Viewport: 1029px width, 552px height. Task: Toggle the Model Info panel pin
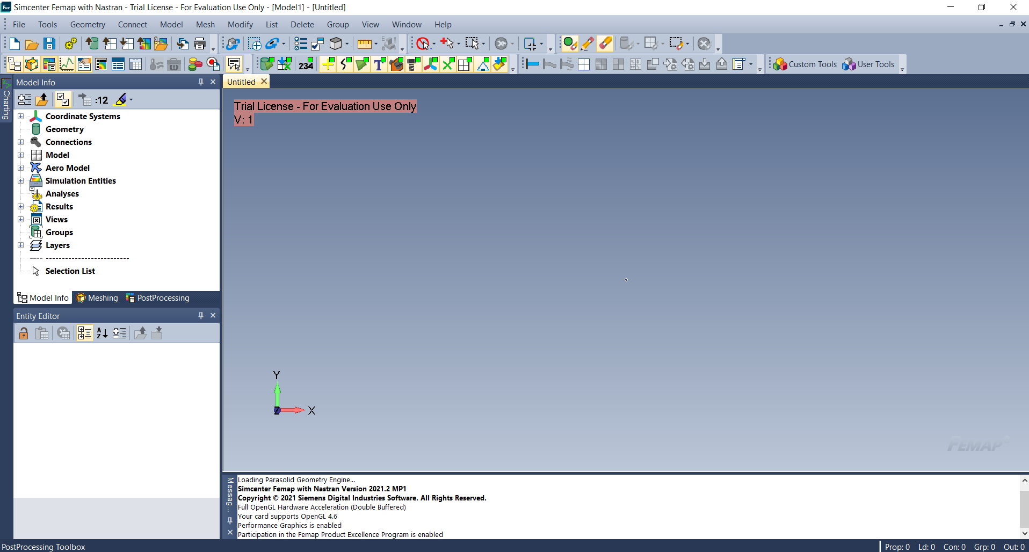coord(201,82)
